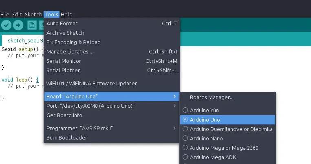
Task: Click the Verify checkmark toolbar icon
Action: (6, 25)
